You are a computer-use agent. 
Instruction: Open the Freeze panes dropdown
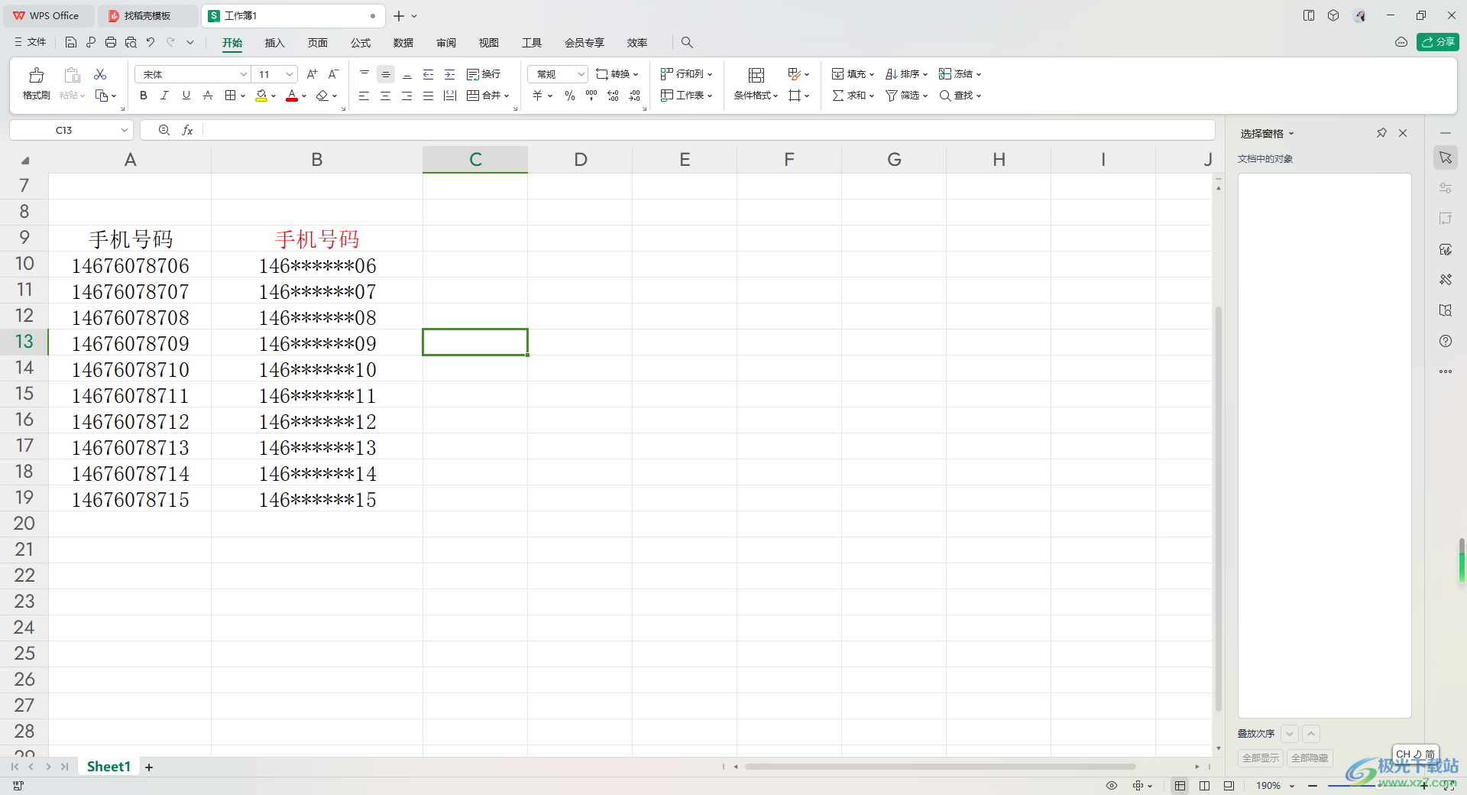(960, 74)
